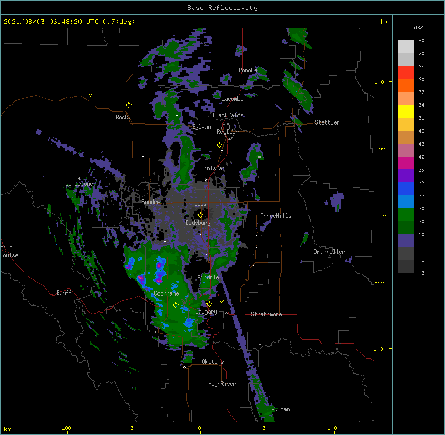The image size is (445, 435).
Task: Click the yellow diamond marker near RockyMH
Action: [129, 105]
